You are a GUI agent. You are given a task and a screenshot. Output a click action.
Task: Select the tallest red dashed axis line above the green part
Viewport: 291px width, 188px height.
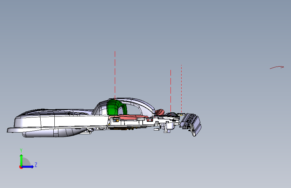click(x=115, y=76)
